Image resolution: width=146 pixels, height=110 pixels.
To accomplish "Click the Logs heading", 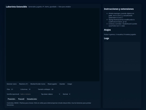I will coord(107,38).
